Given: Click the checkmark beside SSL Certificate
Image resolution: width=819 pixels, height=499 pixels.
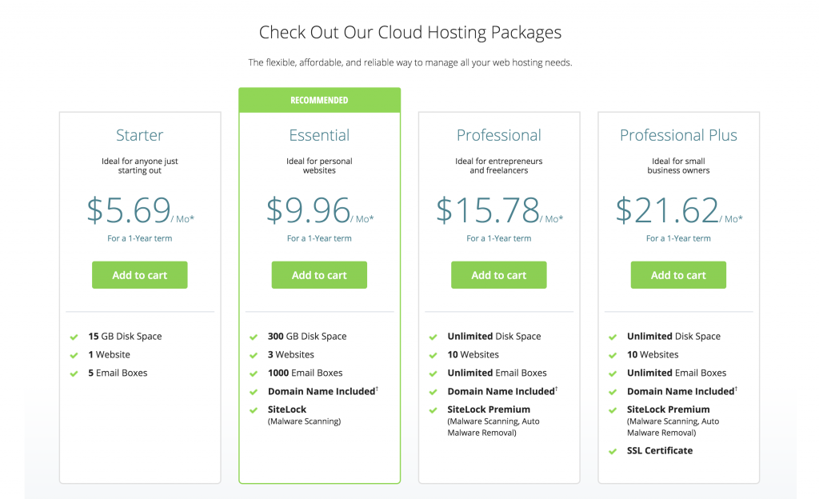Looking at the screenshot, I should coord(613,452).
